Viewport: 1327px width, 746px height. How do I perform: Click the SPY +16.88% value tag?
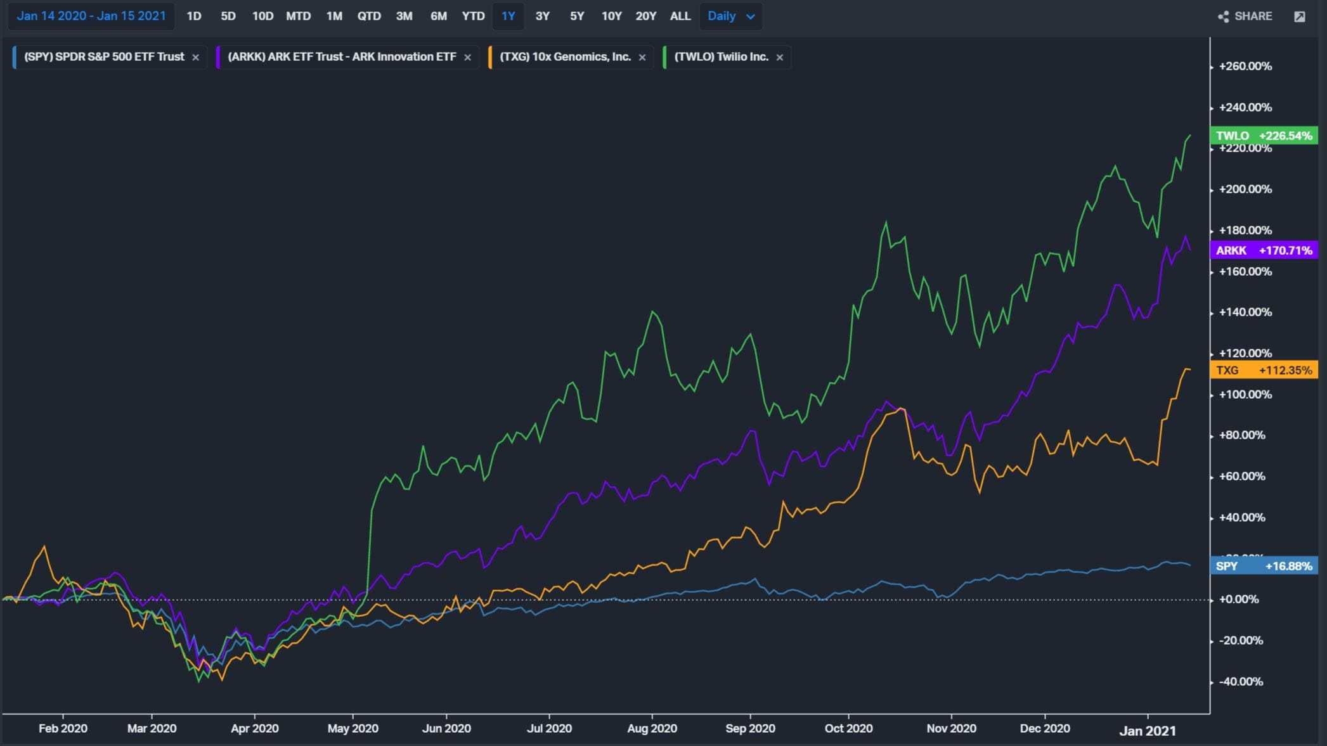1264,566
